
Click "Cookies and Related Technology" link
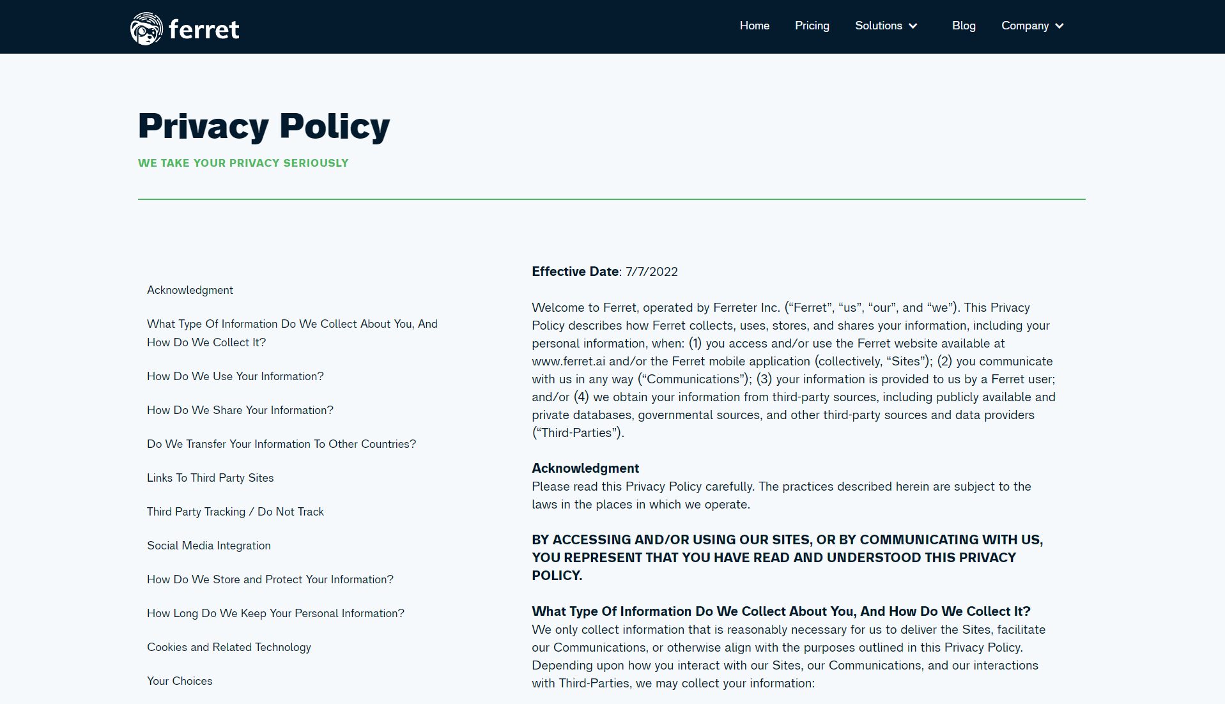tap(228, 647)
